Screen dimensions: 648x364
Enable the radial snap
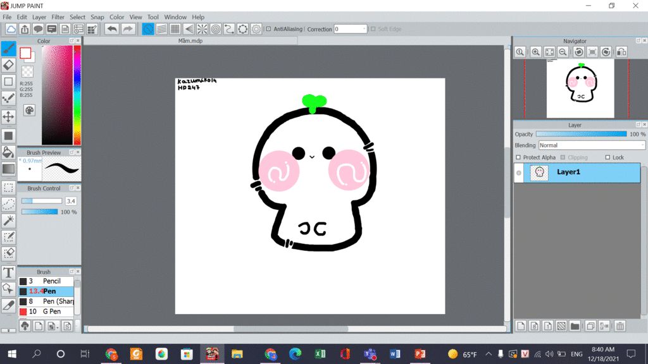[x=202, y=29]
